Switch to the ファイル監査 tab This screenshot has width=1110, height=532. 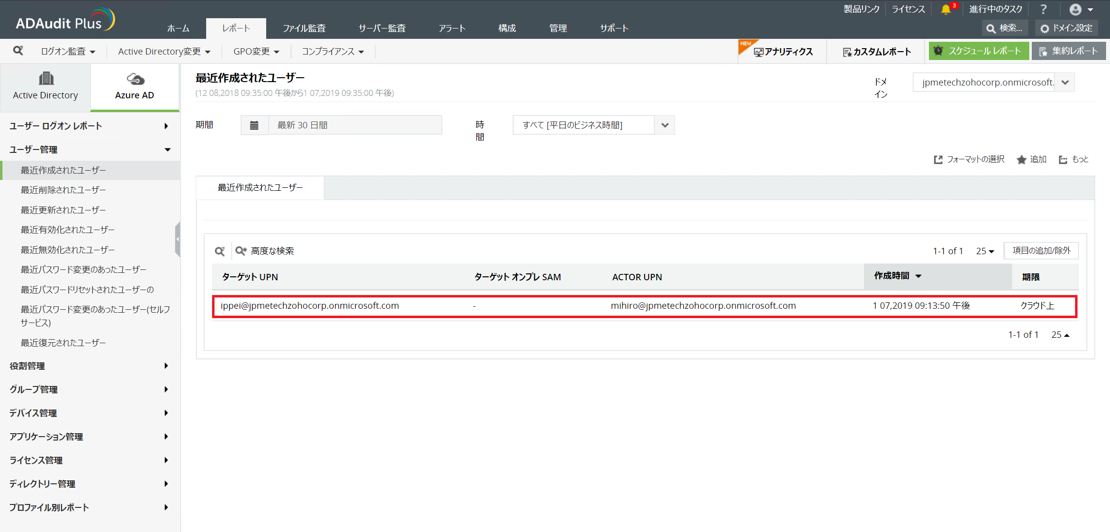click(304, 29)
